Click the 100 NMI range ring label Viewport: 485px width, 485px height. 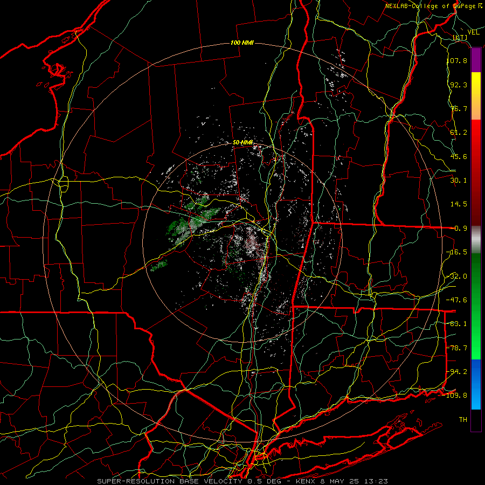pyautogui.click(x=242, y=43)
